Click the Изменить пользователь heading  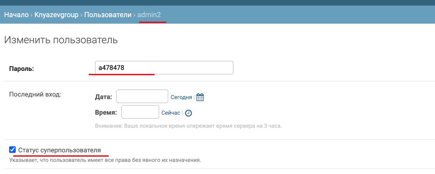(x=61, y=40)
